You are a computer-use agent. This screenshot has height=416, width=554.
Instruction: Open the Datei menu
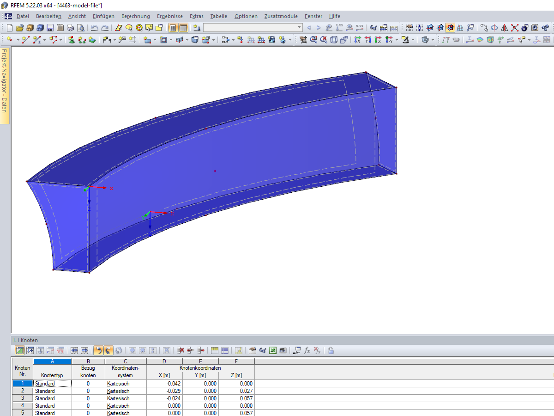click(x=23, y=16)
